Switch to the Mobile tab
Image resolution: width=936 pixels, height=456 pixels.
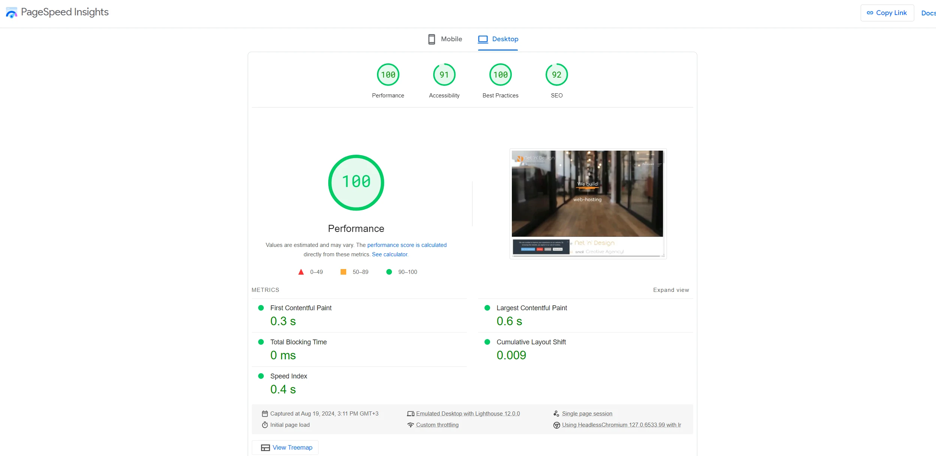445,39
